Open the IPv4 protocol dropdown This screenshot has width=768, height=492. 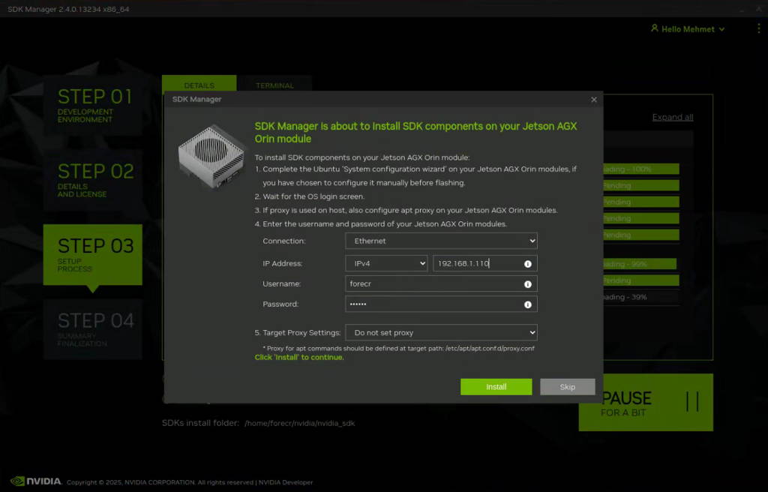point(386,264)
